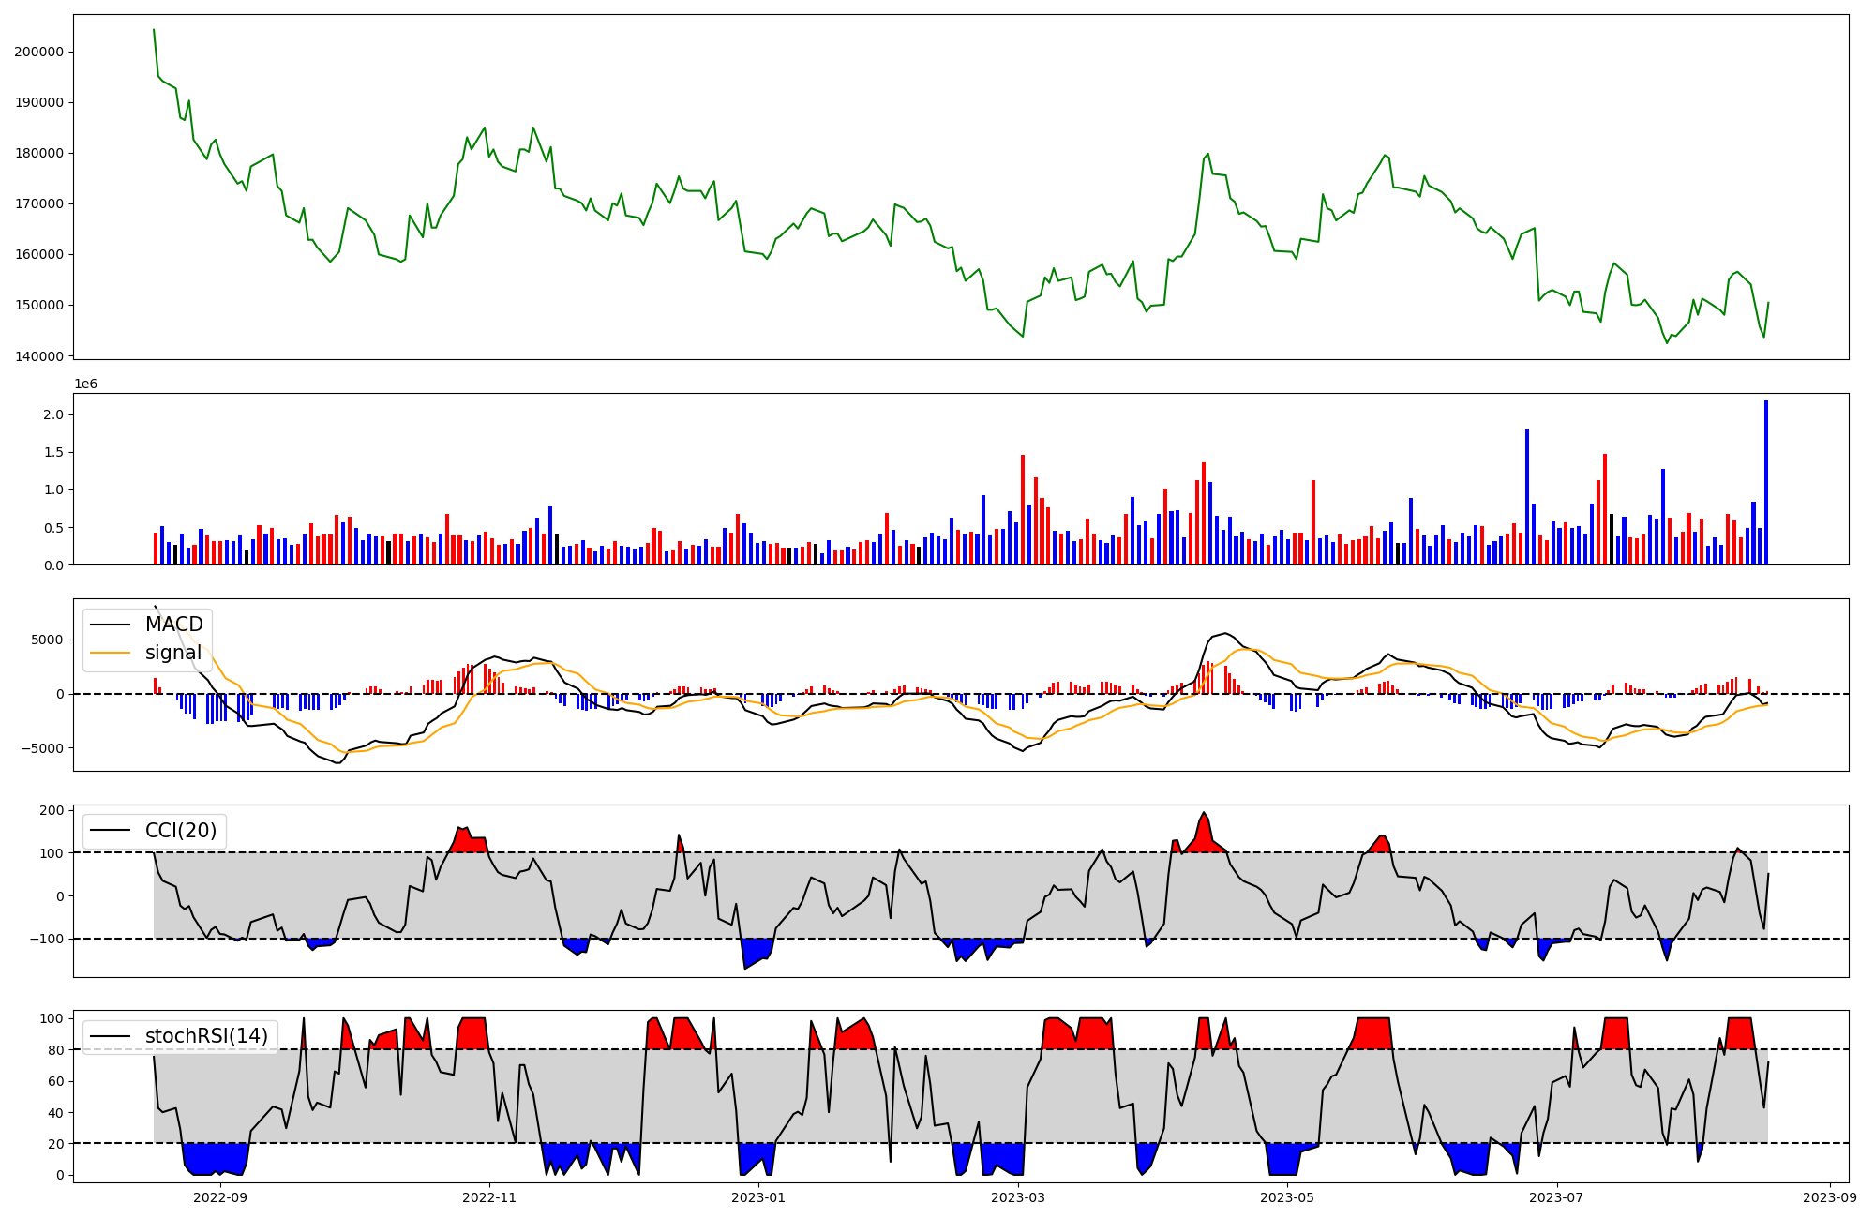Viewport: 1875px width, 1219px height.
Task: Click the 2022-09 x-axis date label
Action: click(220, 1197)
